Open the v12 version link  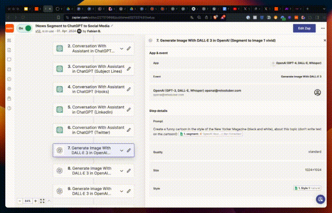point(38,31)
